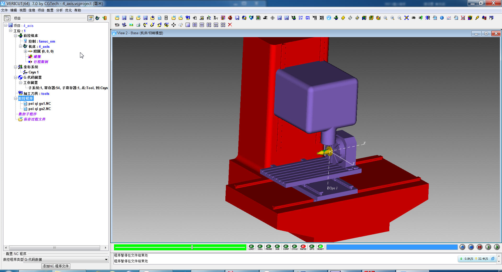Viewport: 502px width, 272px height.
Task: Click the rewind to start button
Action: point(471,247)
